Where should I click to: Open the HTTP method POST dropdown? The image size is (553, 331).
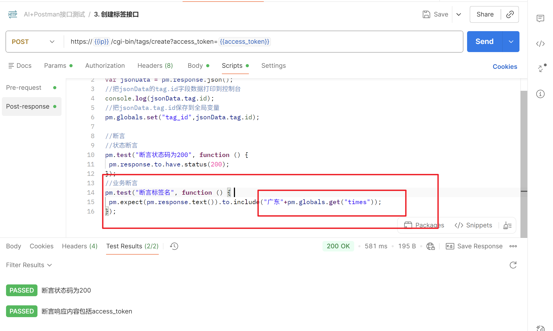[x=33, y=42]
